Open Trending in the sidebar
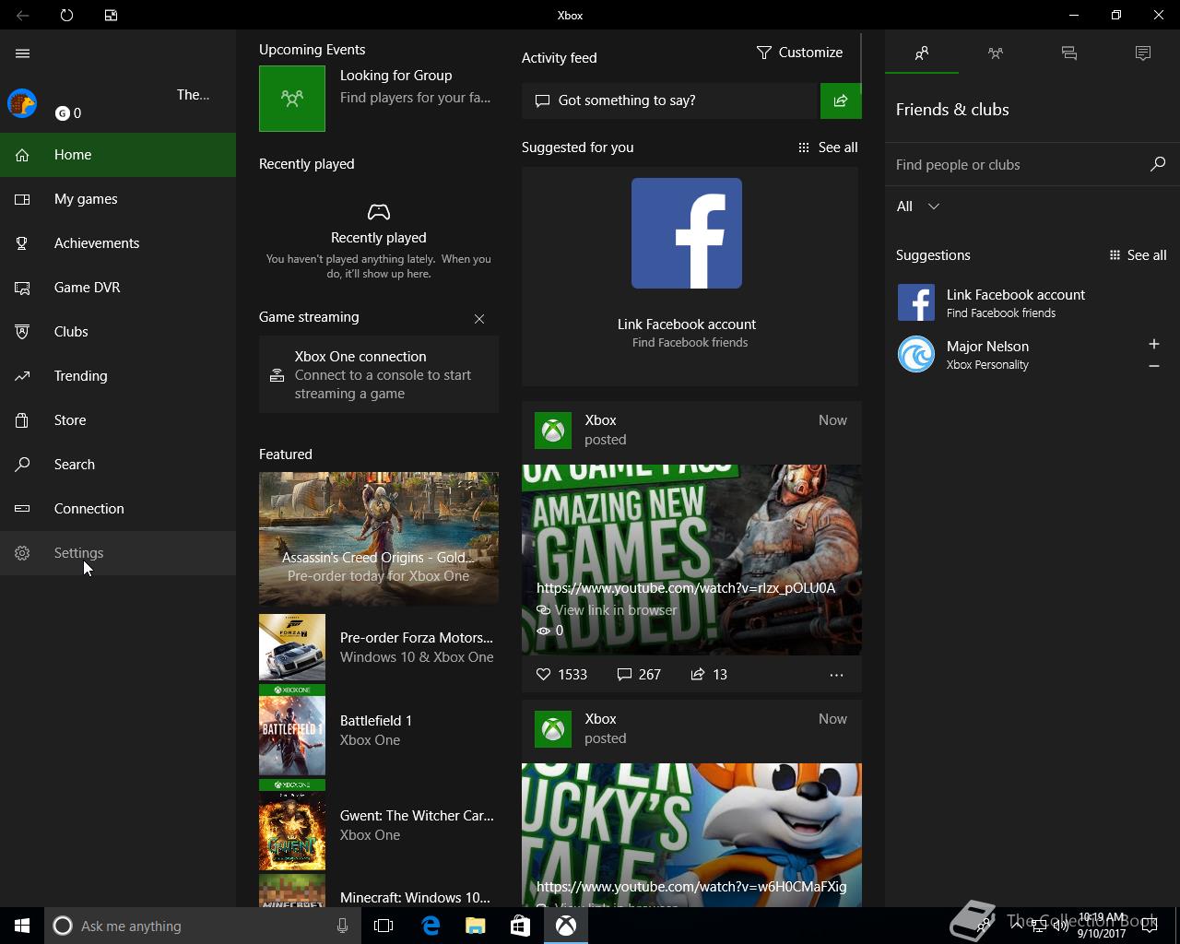Viewport: 1180px width, 944px height. pyautogui.click(x=118, y=376)
